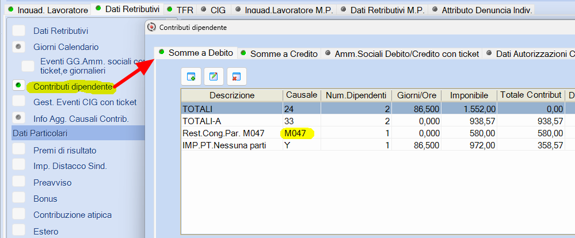575x238 pixels.
Task: Select the TOTALI row
Action: point(378,109)
